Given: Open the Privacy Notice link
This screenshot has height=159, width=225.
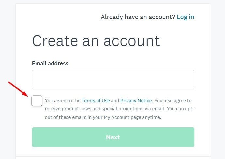Looking at the screenshot, I should pyautogui.click(x=136, y=101).
